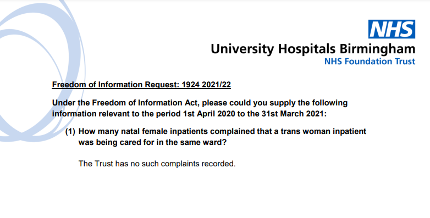This screenshot has height=218, width=430.
Task: Click the word 'University' in the header
Action: pos(242,49)
